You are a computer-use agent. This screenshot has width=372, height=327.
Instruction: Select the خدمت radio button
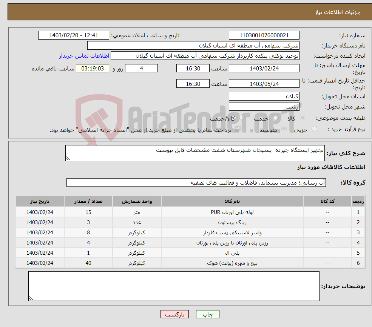coord(275,118)
